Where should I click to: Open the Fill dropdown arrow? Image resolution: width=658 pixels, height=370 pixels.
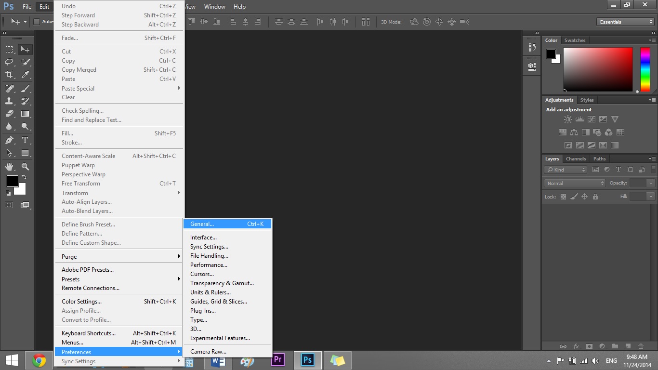(x=651, y=197)
